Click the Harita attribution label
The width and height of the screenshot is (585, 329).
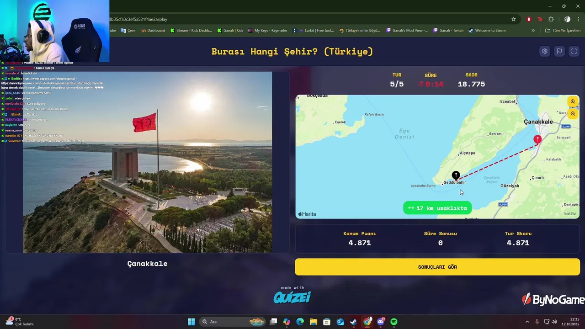[307, 214]
